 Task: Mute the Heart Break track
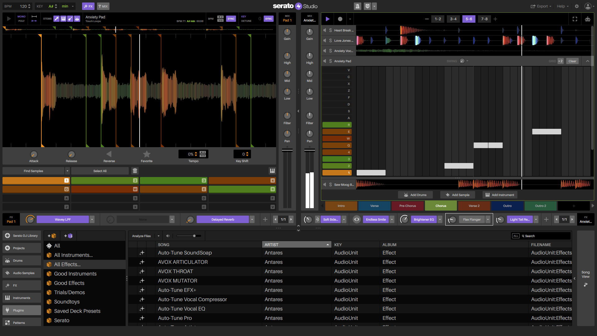(x=325, y=30)
